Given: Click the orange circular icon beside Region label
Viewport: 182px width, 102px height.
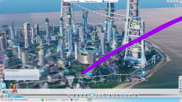Looking at the screenshot, I should [x=6, y=95].
